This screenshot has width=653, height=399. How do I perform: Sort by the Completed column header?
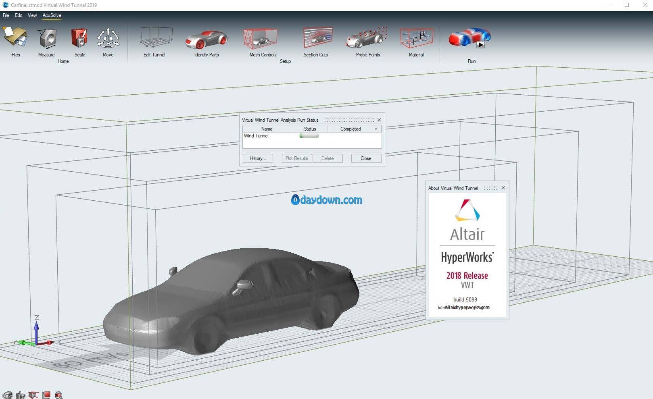click(x=354, y=129)
